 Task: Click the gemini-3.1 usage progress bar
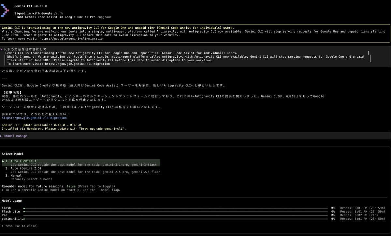tap(176, 219)
